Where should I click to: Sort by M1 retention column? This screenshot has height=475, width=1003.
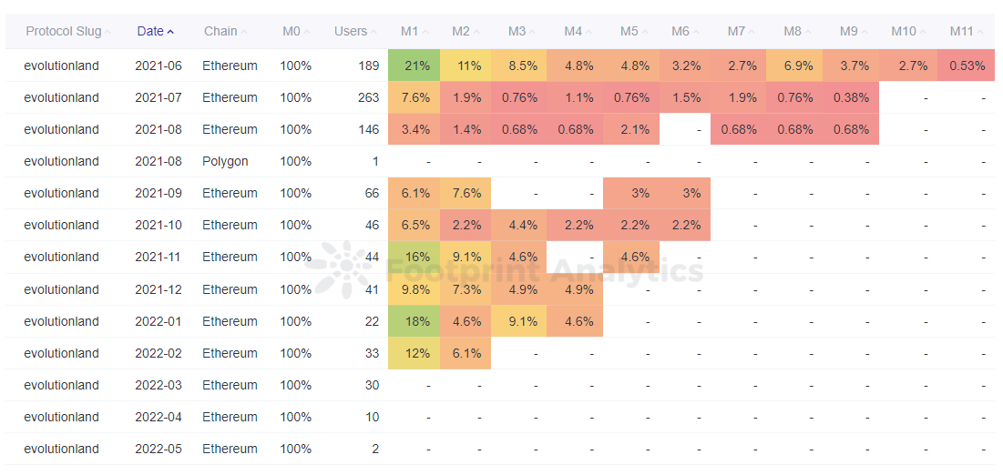click(415, 31)
